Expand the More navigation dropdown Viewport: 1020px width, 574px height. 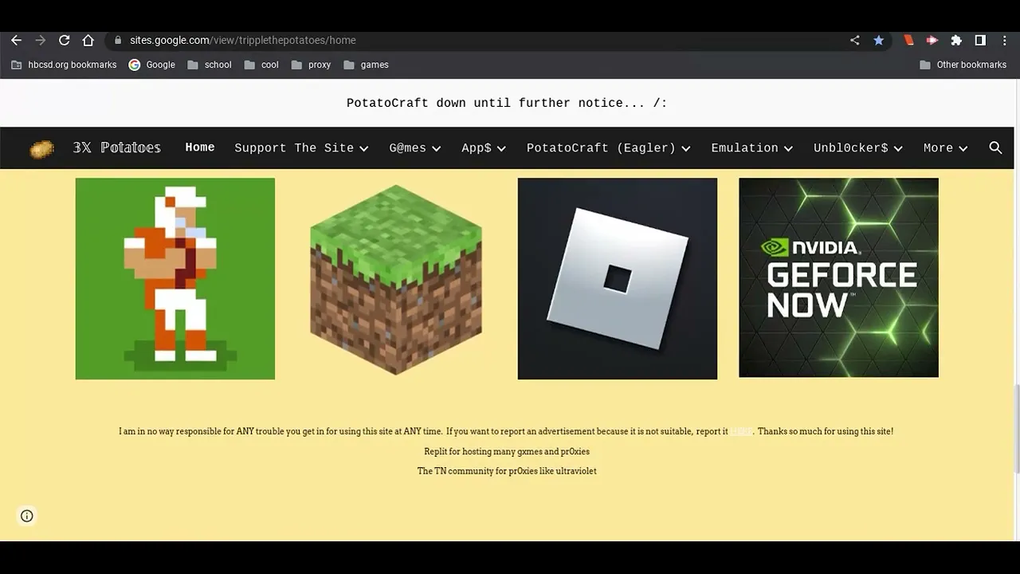tap(945, 148)
